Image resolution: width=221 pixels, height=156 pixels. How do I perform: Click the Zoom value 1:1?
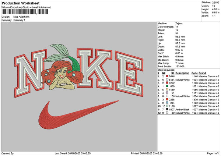point(214,16)
